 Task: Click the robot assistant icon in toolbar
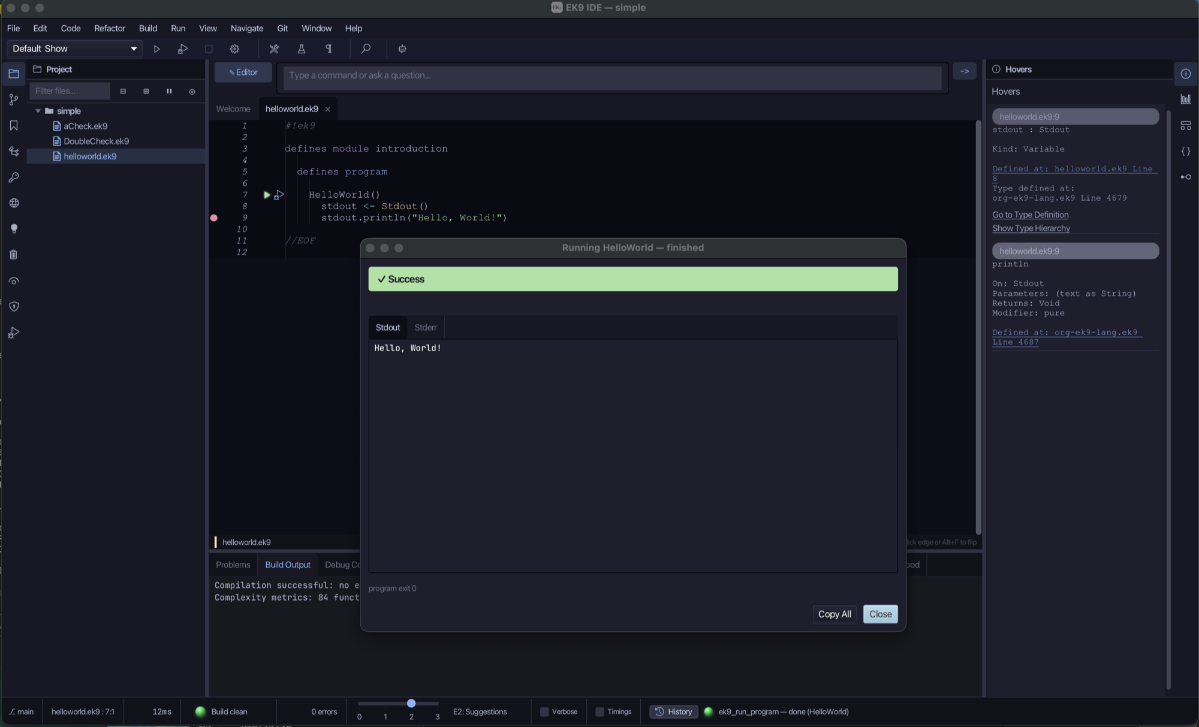402,49
